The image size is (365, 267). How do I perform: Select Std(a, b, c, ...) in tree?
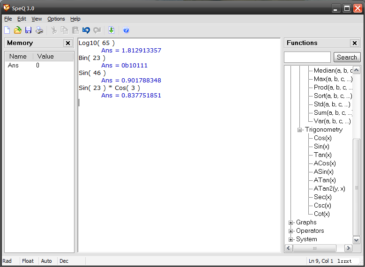[332, 104]
